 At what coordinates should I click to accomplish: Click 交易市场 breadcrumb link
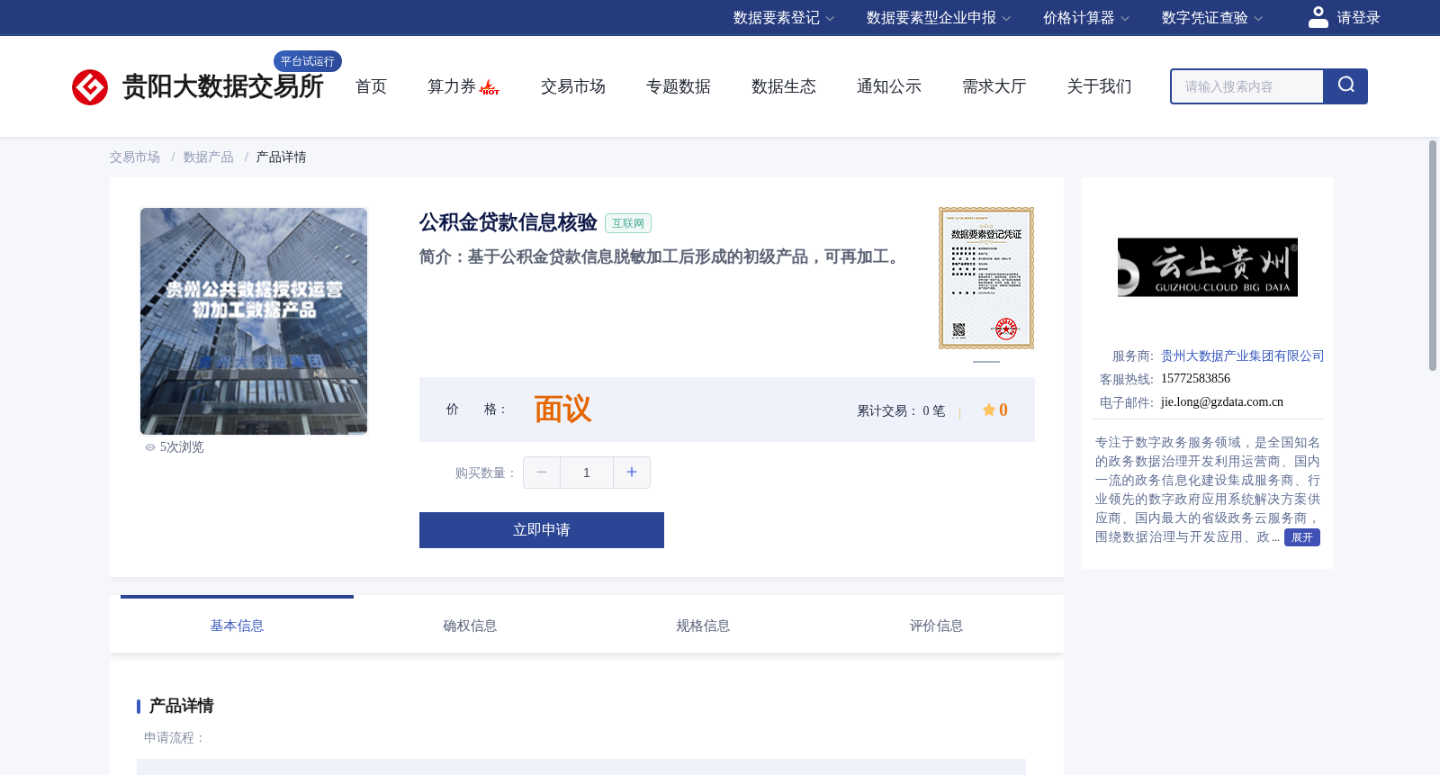click(135, 158)
